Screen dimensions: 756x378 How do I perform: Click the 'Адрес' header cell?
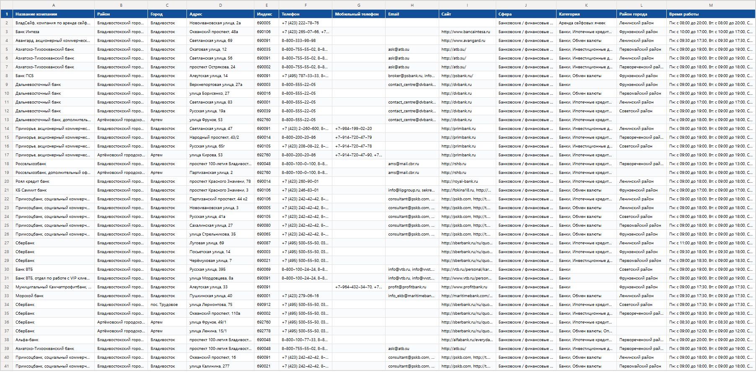tap(220, 14)
